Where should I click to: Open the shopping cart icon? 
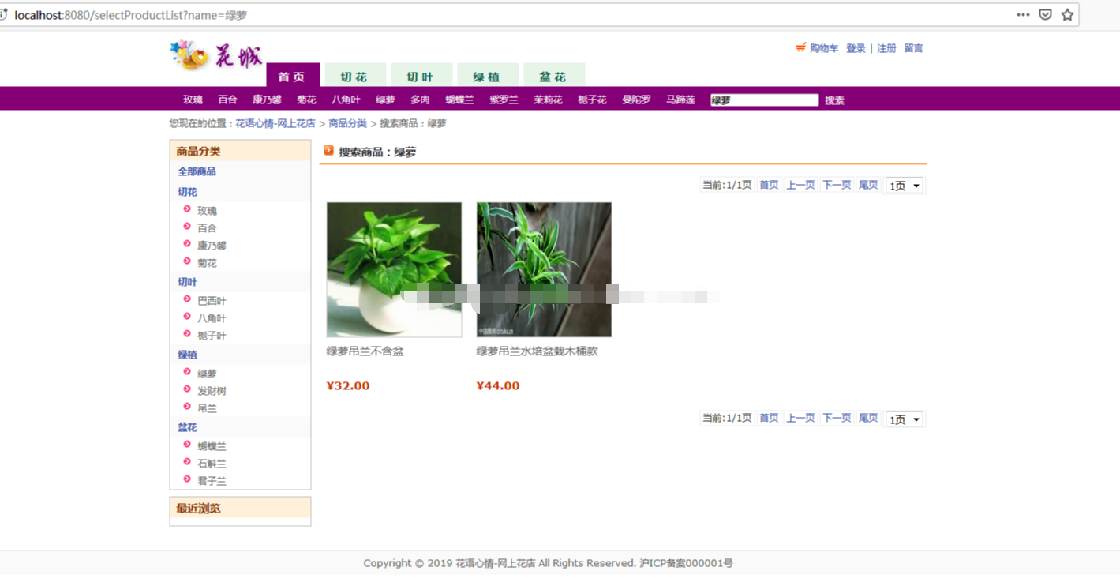tap(801, 48)
